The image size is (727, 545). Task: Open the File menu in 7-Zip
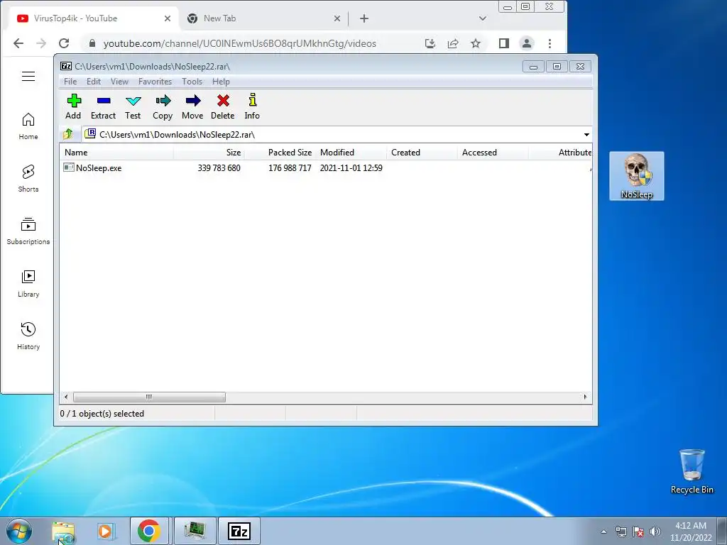(x=70, y=82)
